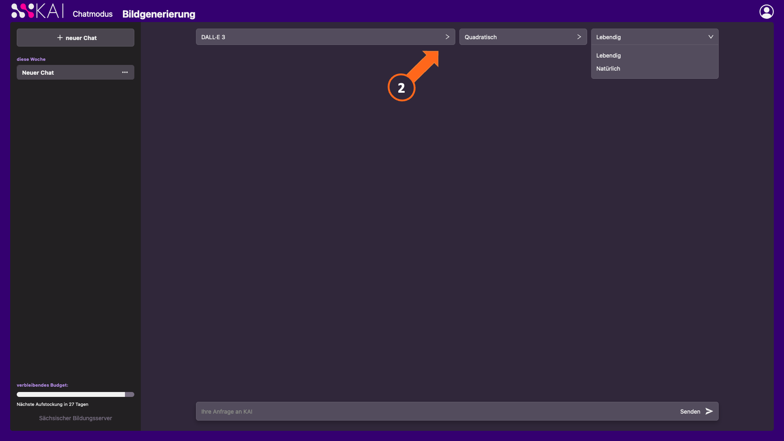Switch to Chatmodus tab
784x441 pixels.
pos(93,14)
